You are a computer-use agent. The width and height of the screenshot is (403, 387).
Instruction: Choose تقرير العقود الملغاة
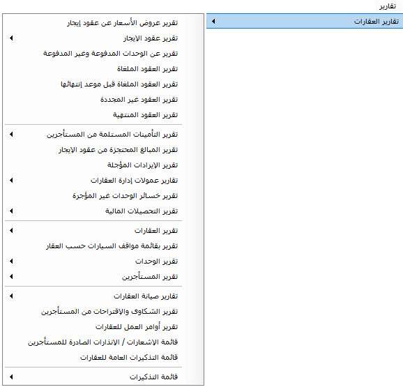(148, 69)
